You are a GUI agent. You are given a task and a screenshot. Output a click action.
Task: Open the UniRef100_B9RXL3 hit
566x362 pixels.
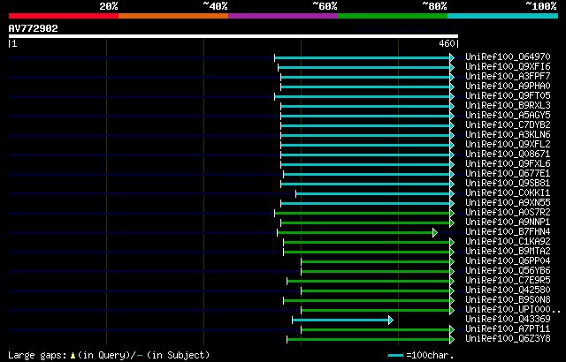point(508,106)
